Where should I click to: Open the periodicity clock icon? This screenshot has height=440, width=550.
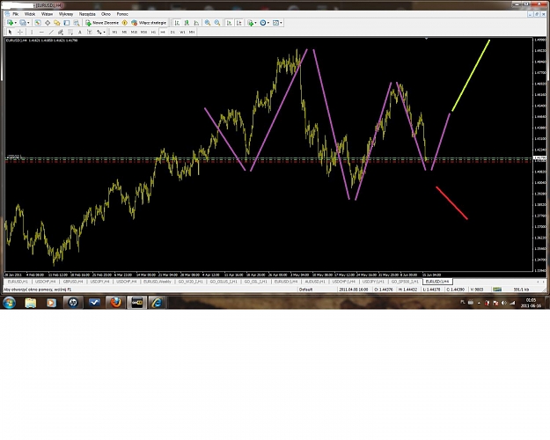click(x=263, y=23)
